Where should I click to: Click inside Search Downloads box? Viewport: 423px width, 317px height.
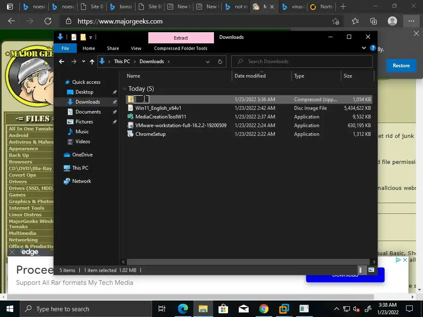tap(302, 62)
